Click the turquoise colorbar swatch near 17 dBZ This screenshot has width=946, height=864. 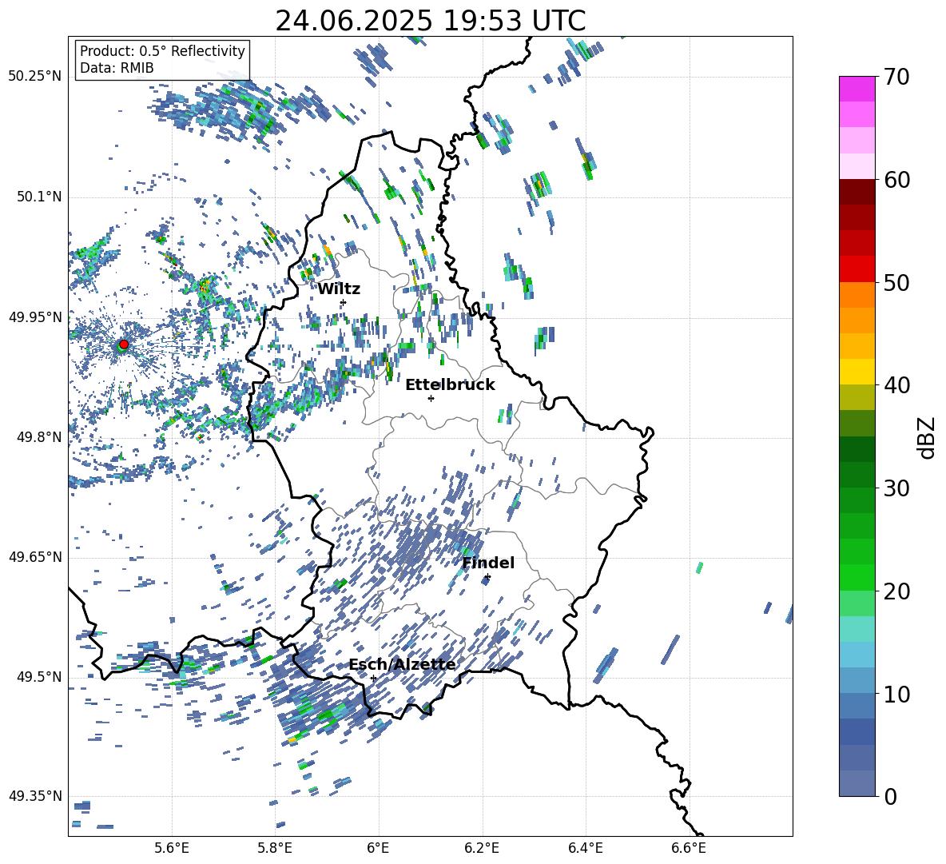coord(857,629)
